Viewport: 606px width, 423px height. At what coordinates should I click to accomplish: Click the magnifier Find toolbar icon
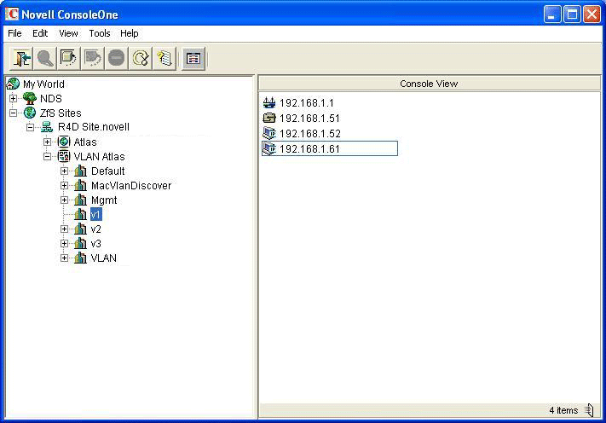point(45,58)
